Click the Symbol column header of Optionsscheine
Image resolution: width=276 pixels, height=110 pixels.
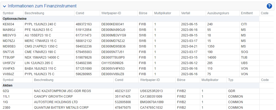coord(8,13)
